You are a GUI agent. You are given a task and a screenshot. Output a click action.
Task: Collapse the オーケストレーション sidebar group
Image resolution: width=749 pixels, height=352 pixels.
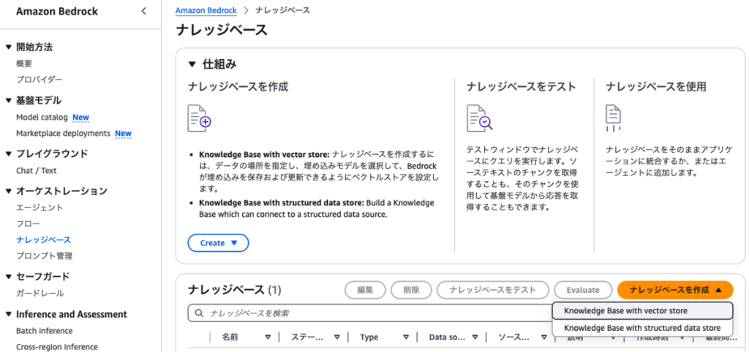(9, 191)
